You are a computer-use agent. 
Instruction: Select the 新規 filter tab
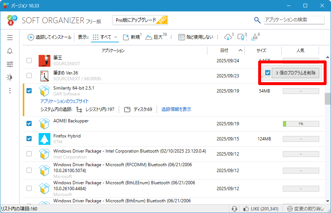131,37
